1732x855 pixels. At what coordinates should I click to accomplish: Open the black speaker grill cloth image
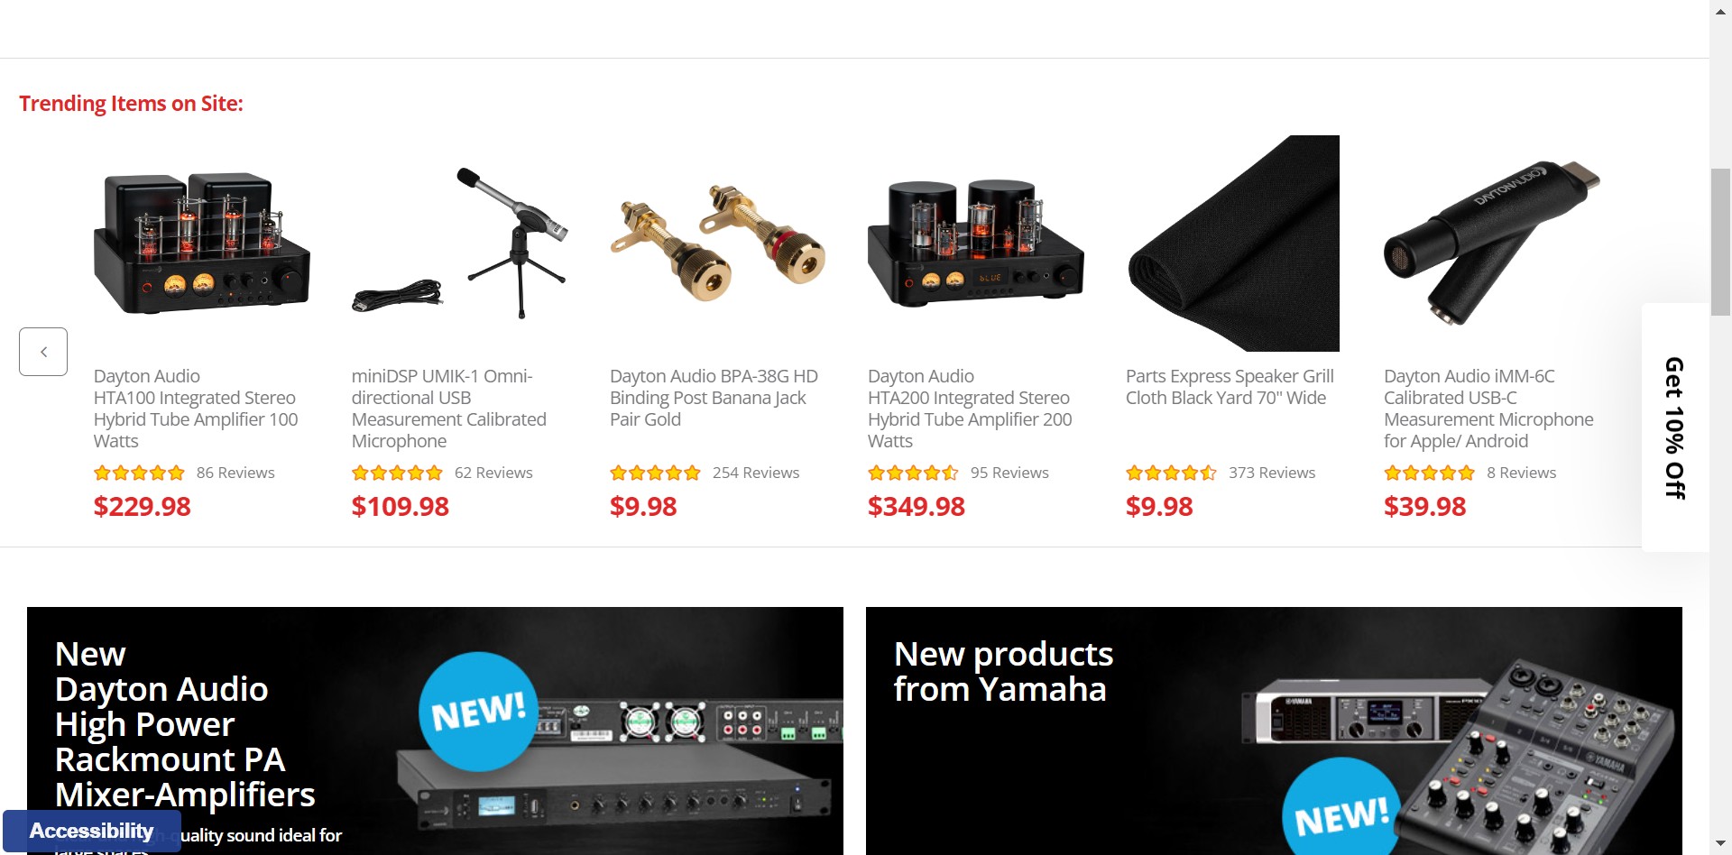[1234, 244]
